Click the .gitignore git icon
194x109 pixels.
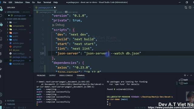11,47
